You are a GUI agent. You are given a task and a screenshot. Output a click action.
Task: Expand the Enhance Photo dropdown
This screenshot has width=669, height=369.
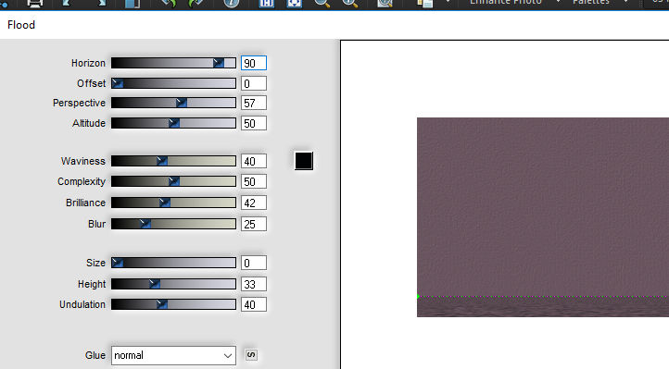pos(559,2)
